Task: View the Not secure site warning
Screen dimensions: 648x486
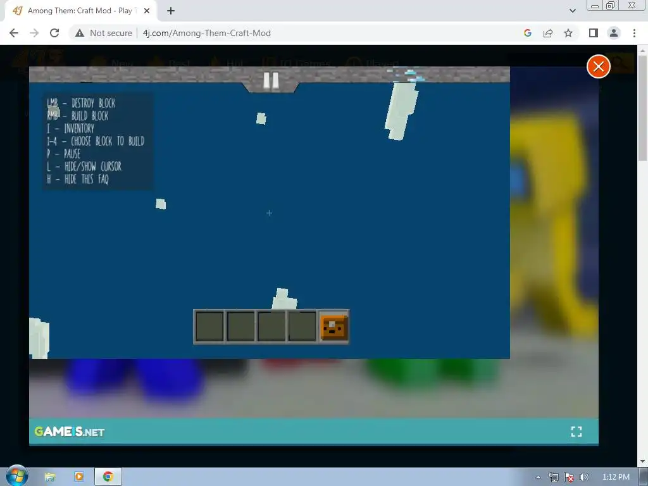Action: (103, 33)
